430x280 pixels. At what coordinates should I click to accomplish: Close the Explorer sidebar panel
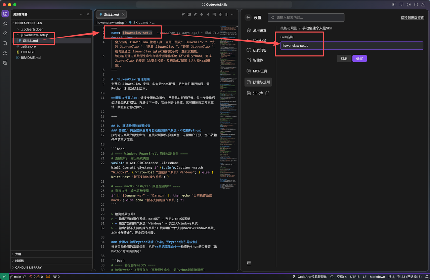[88, 14]
